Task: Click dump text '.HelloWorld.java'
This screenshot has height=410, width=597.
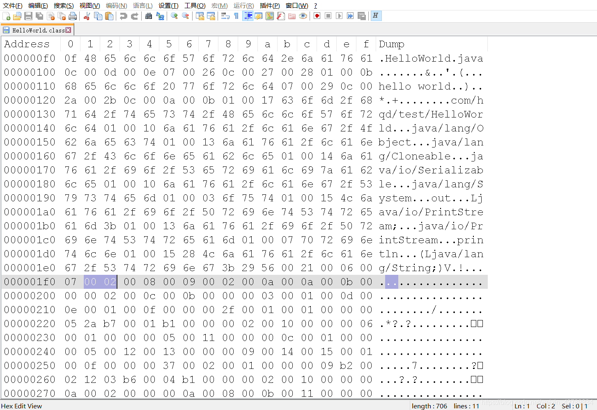Action: pyautogui.click(x=431, y=58)
